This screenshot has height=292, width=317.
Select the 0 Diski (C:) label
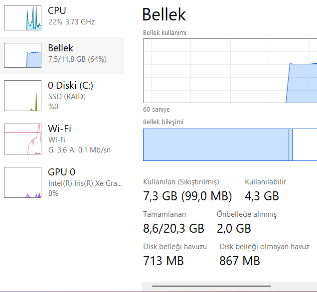70,85
